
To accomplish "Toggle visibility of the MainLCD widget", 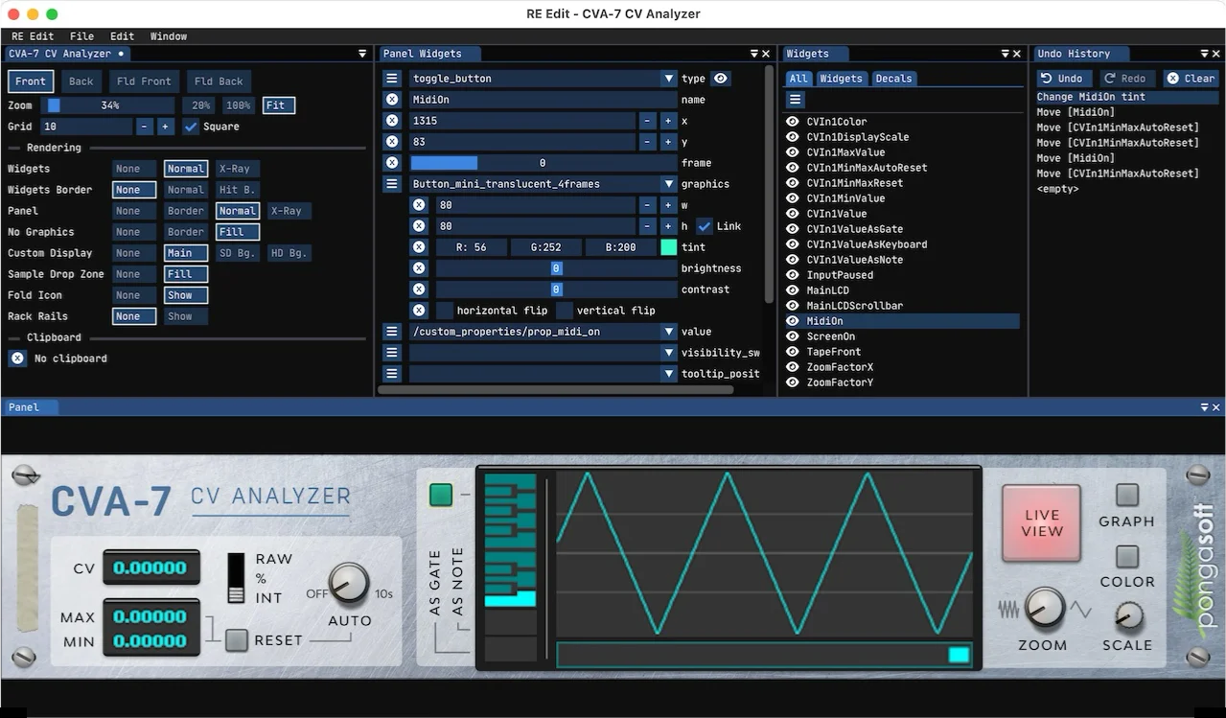I will [x=793, y=290].
